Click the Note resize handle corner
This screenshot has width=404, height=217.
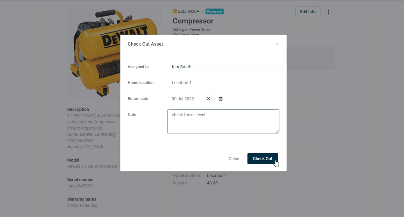coord(277,132)
